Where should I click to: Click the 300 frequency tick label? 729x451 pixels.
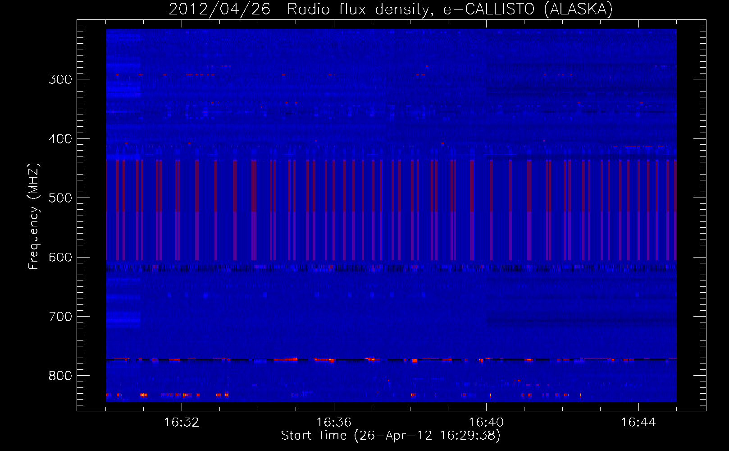click(x=60, y=79)
